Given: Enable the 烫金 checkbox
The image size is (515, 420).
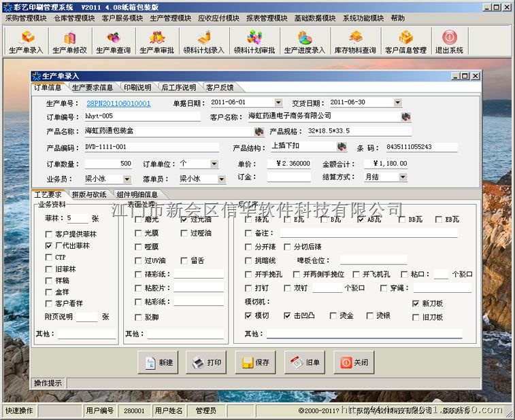Looking at the screenshot, I should [x=333, y=316].
